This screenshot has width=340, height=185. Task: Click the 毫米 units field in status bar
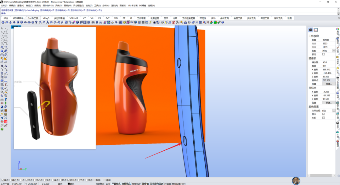tap(60, 184)
